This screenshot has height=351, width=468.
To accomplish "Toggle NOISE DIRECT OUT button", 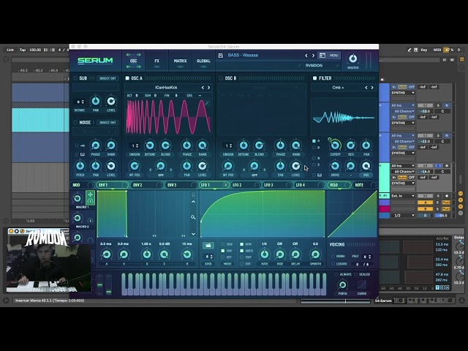I will click(x=107, y=123).
